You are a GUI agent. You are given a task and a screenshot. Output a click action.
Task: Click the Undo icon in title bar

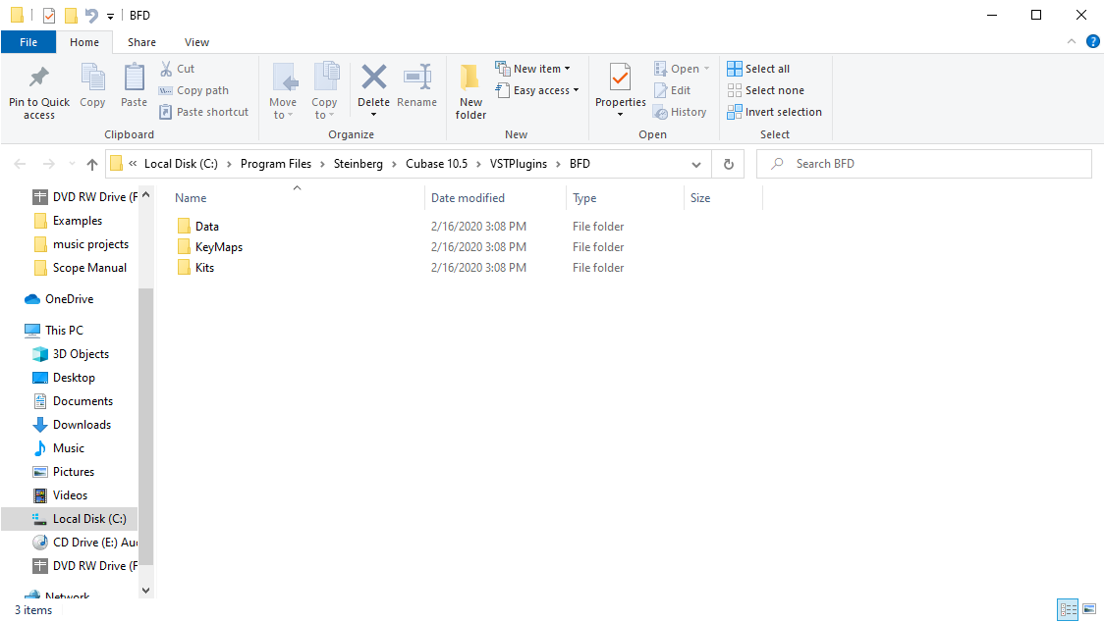[x=91, y=15]
